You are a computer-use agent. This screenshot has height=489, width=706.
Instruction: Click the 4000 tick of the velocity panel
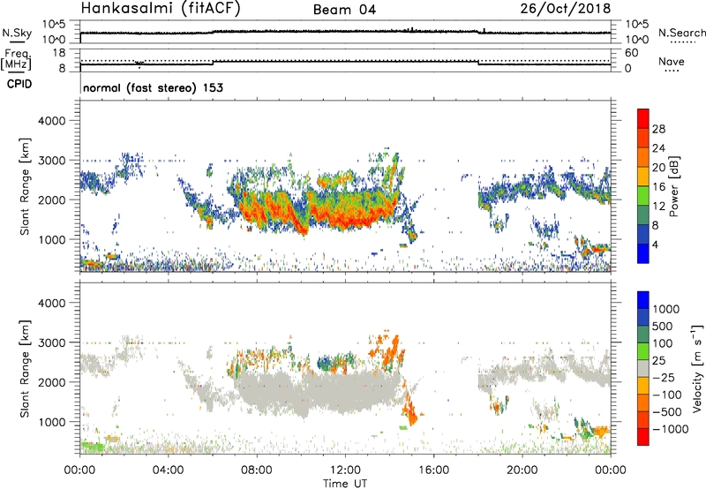tap(51, 303)
